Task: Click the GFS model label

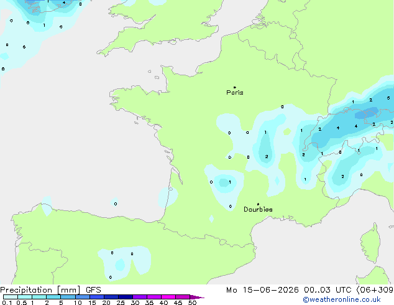Action: 93,290
